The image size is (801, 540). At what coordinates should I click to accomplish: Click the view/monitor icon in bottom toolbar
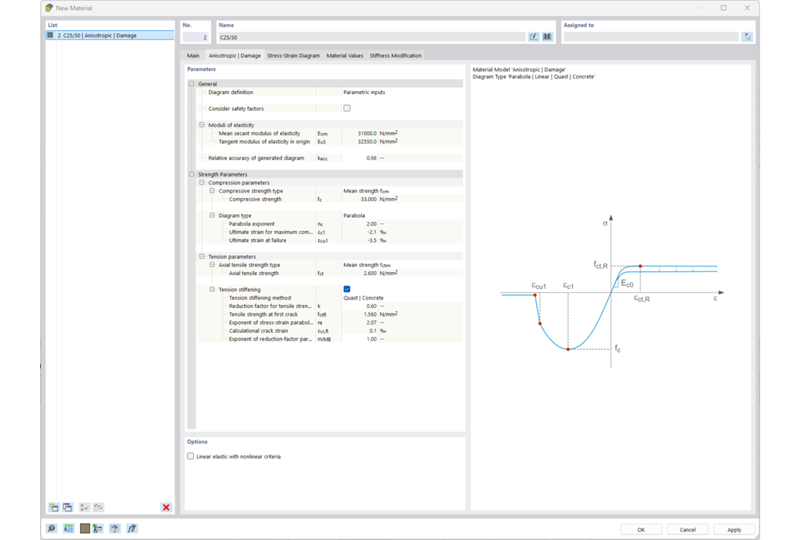click(115, 528)
